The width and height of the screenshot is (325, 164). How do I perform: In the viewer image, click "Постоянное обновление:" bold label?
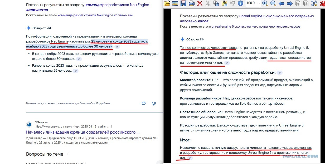click(201, 112)
